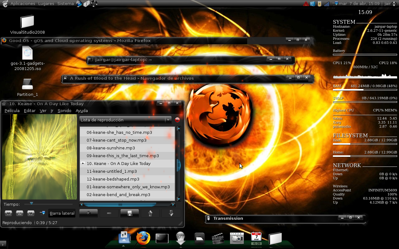
Task: Click the power icon in the top panel
Action: [394, 4]
